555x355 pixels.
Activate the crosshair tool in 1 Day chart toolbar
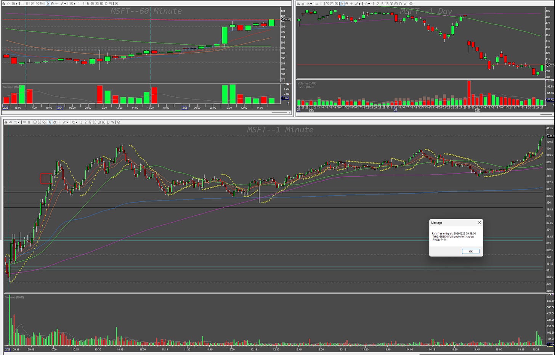pyautogui.click(x=351, y=3)
